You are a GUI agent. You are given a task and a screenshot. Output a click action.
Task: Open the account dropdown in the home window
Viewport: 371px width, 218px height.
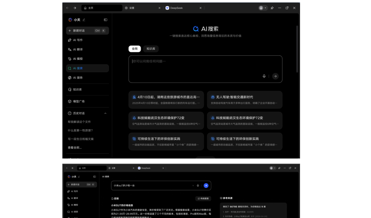[262, 8]
